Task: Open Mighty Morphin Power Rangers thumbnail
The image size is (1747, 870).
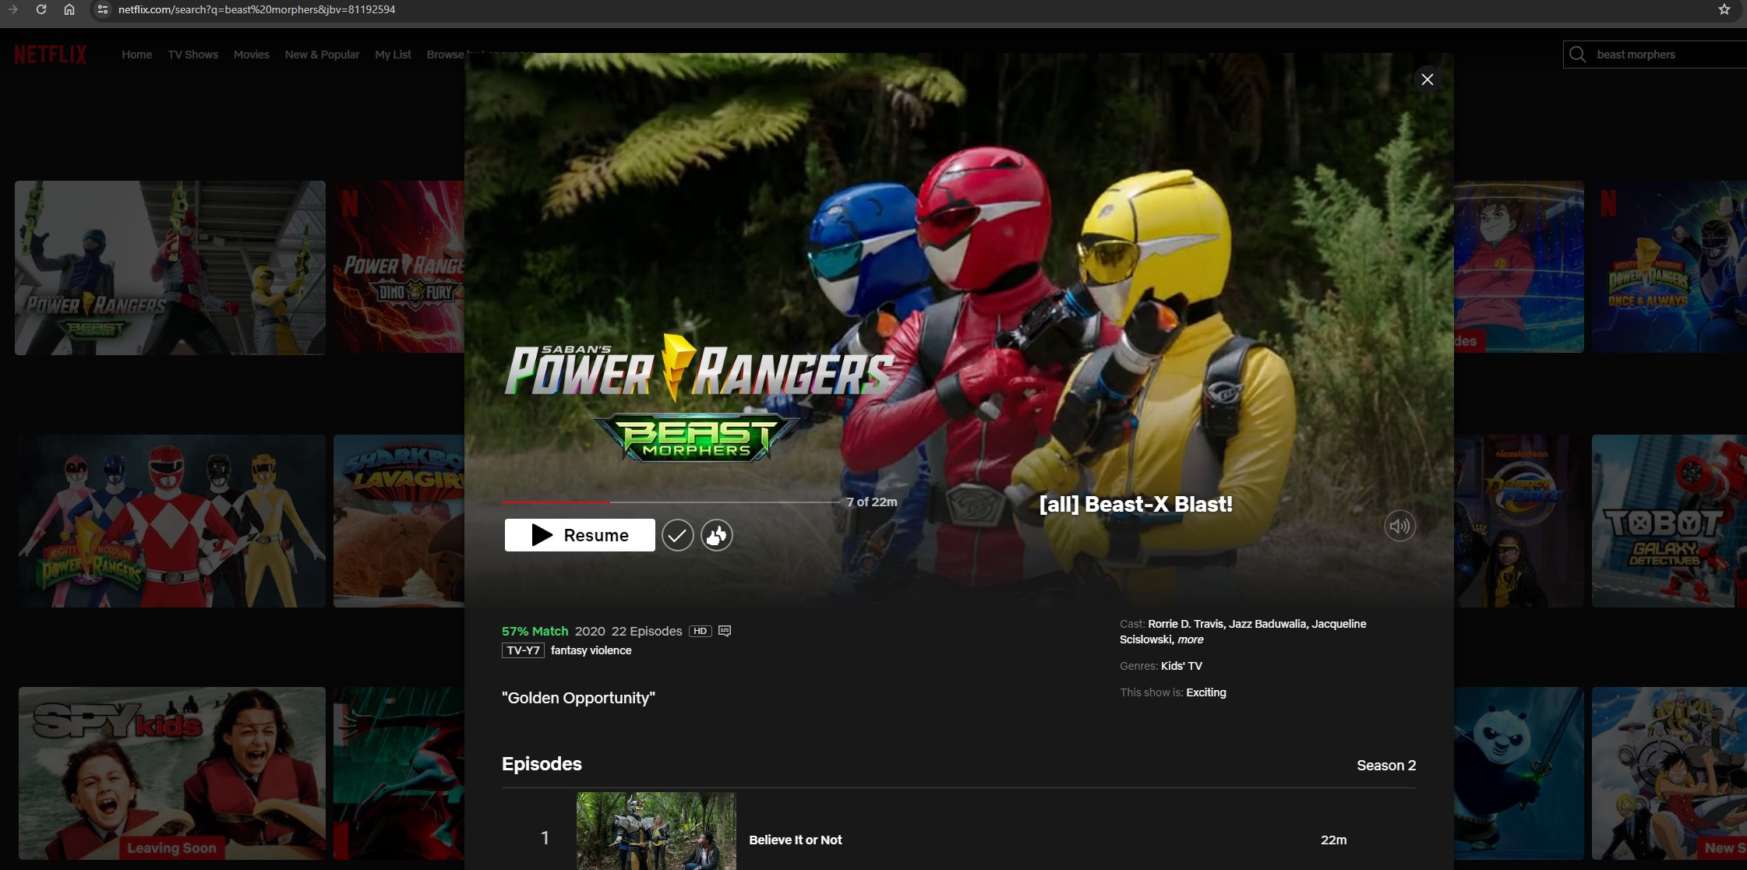Action: 171,521
